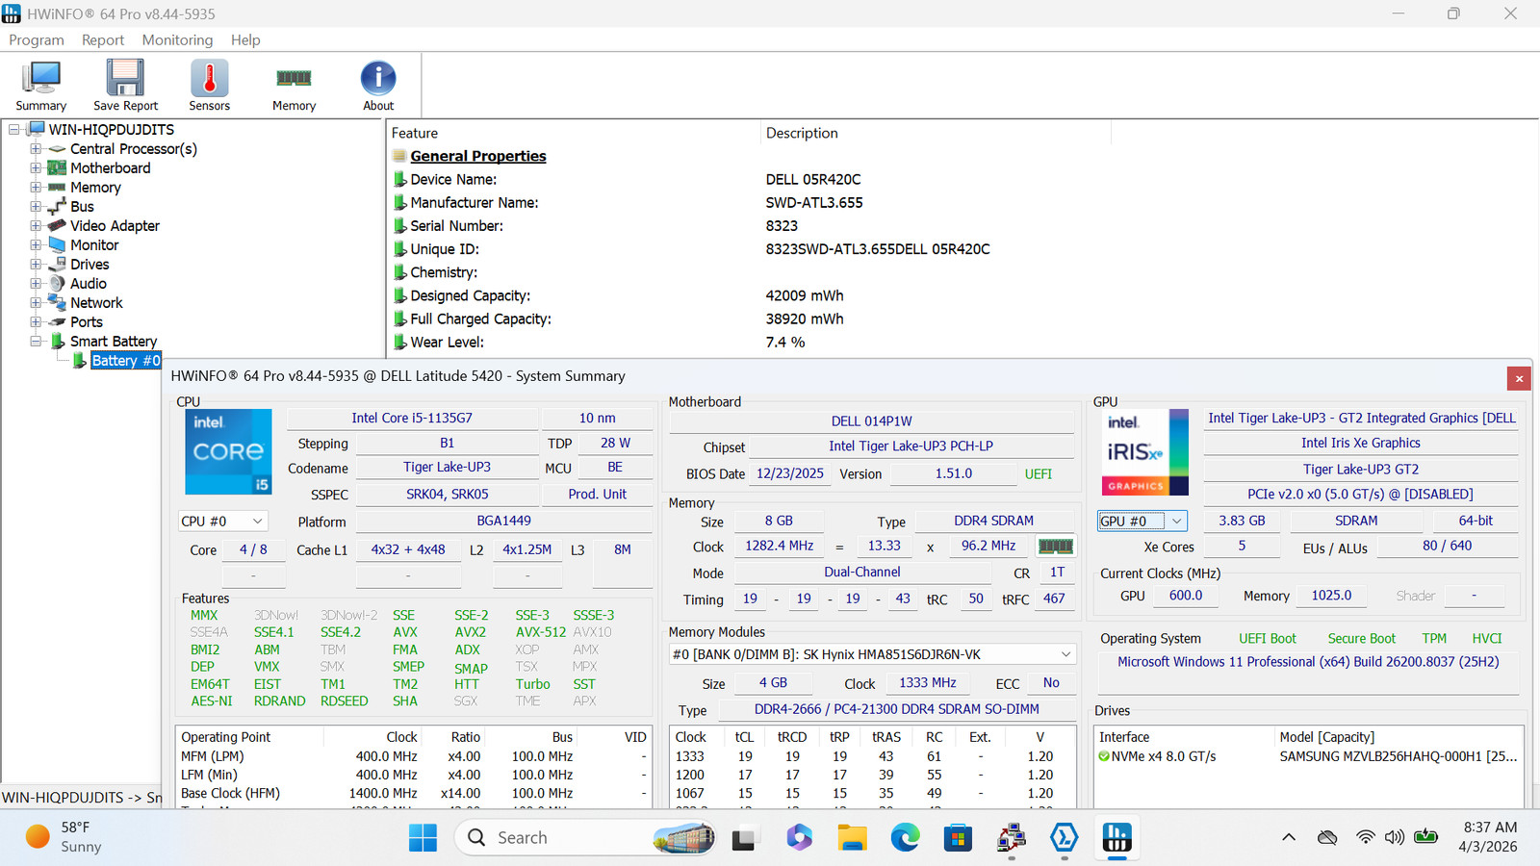The image size is (1540, 866).
Task: Click the Feature column header
Action: coord(415,133)
